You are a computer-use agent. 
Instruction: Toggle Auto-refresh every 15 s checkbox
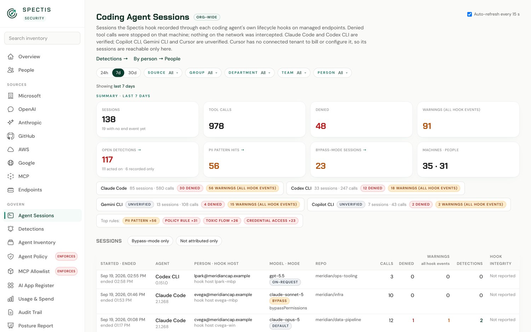[469, 14]
